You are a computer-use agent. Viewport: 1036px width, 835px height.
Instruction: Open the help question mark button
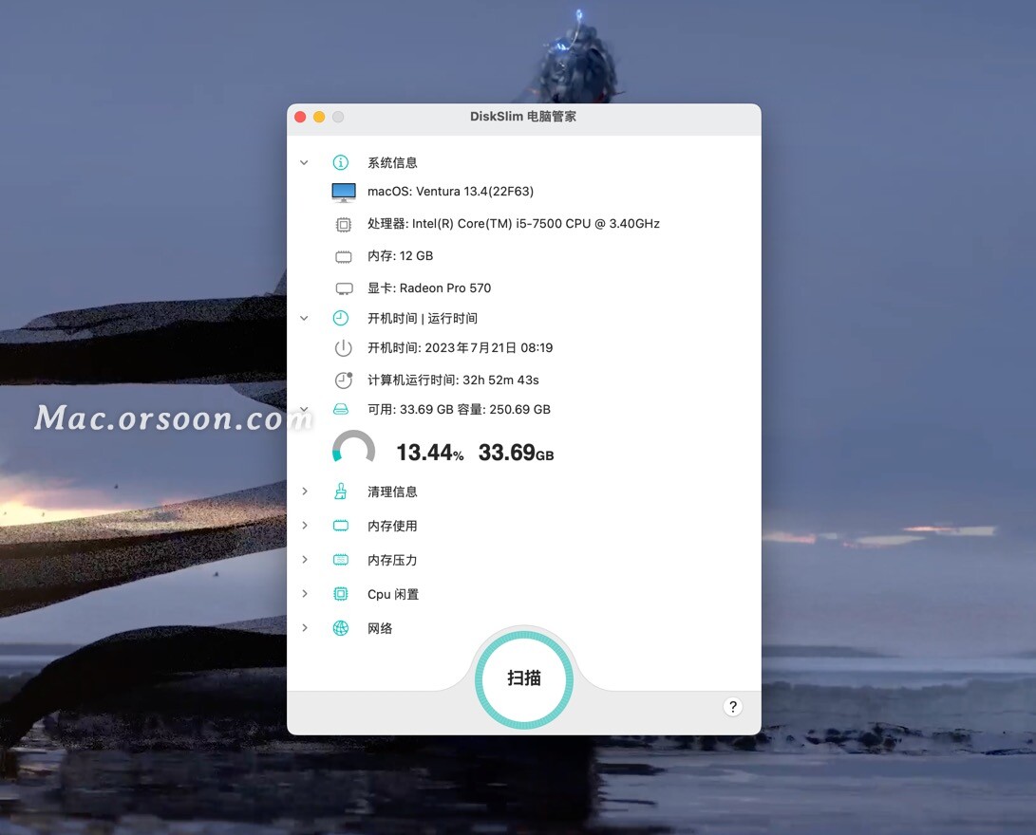(x=732, y=707)
